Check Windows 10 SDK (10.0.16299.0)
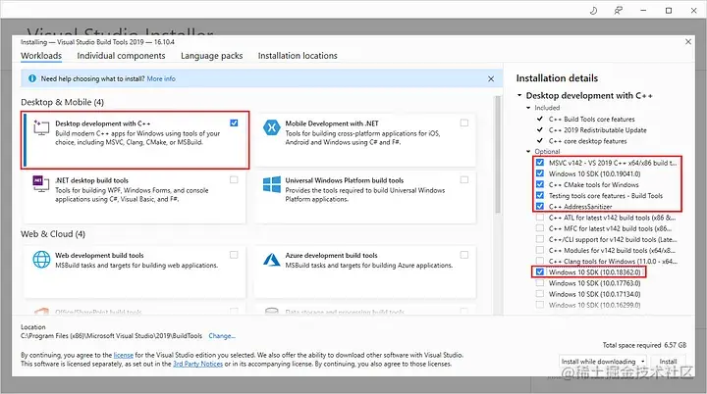The height and width of the screenshot is (394, 707). pyautogui.click(x=540, y=305)
